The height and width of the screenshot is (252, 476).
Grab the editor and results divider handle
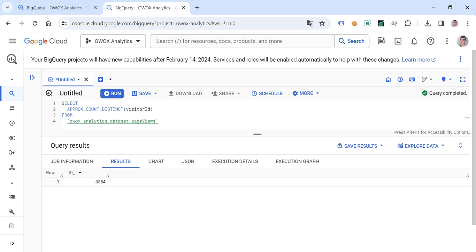258,134
